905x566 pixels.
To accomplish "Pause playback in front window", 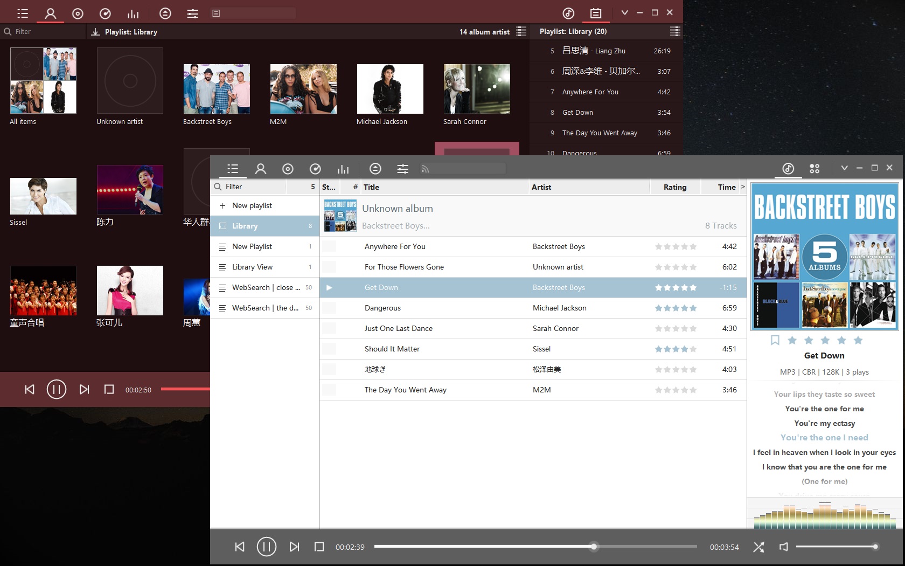I will click(x=266, y=547).
